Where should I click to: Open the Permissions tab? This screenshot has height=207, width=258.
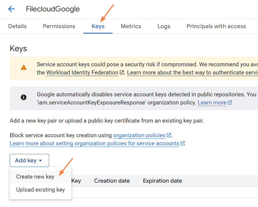coord(59,26)
